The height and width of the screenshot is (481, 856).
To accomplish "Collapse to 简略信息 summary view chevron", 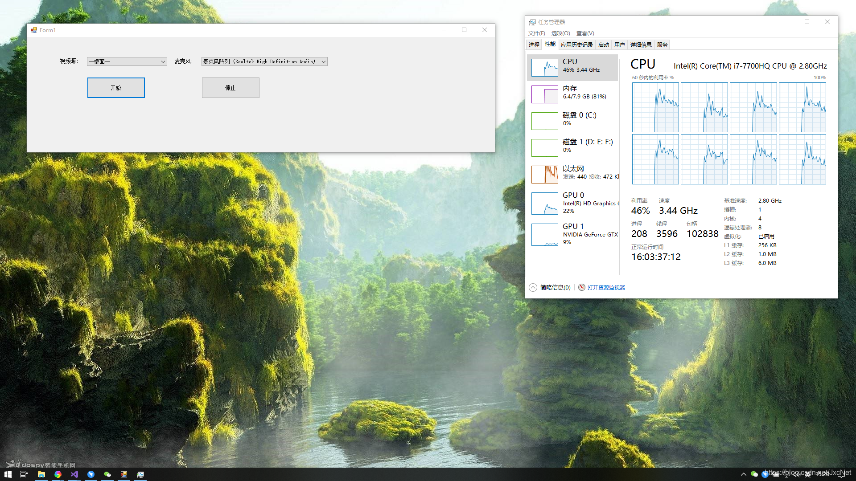I will tap(533, 287).
